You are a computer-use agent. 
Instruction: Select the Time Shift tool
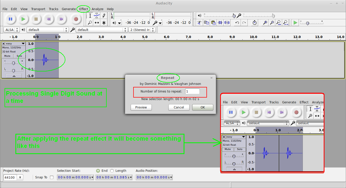pyautogui.click(x=97, y=23)
